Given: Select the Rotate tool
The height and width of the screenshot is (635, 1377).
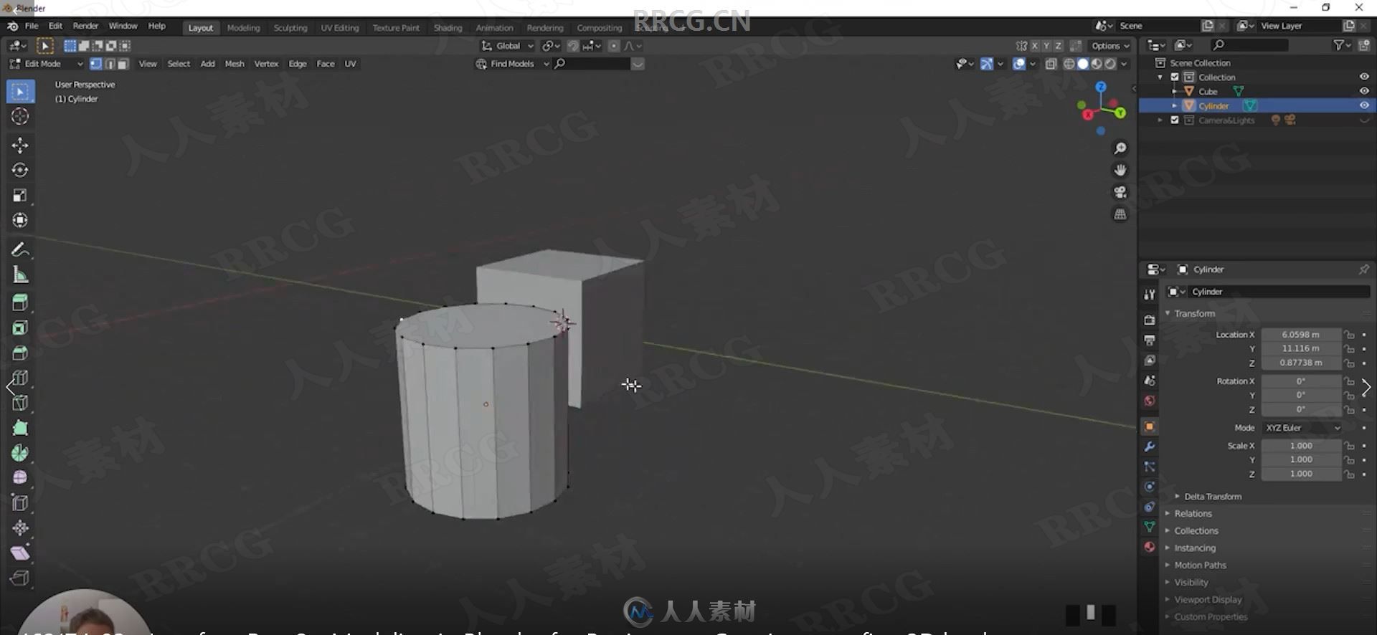Looking at the screenshot, I should pyautogui.click(x=20, y=170).
